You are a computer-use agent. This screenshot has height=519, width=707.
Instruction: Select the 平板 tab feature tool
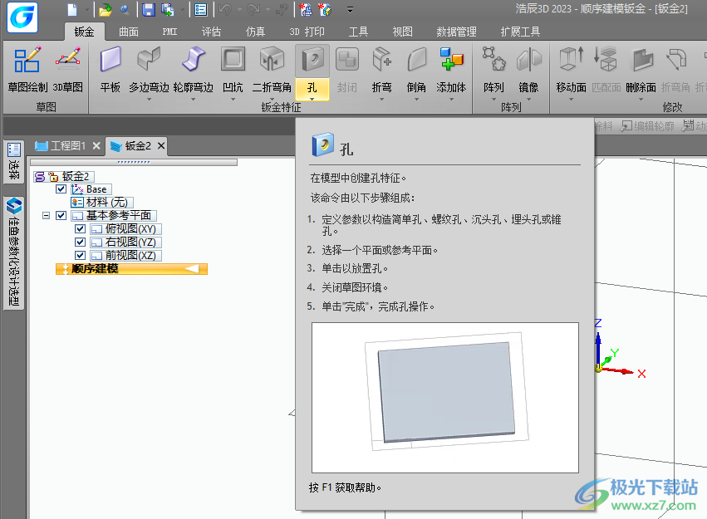(110, 70)
